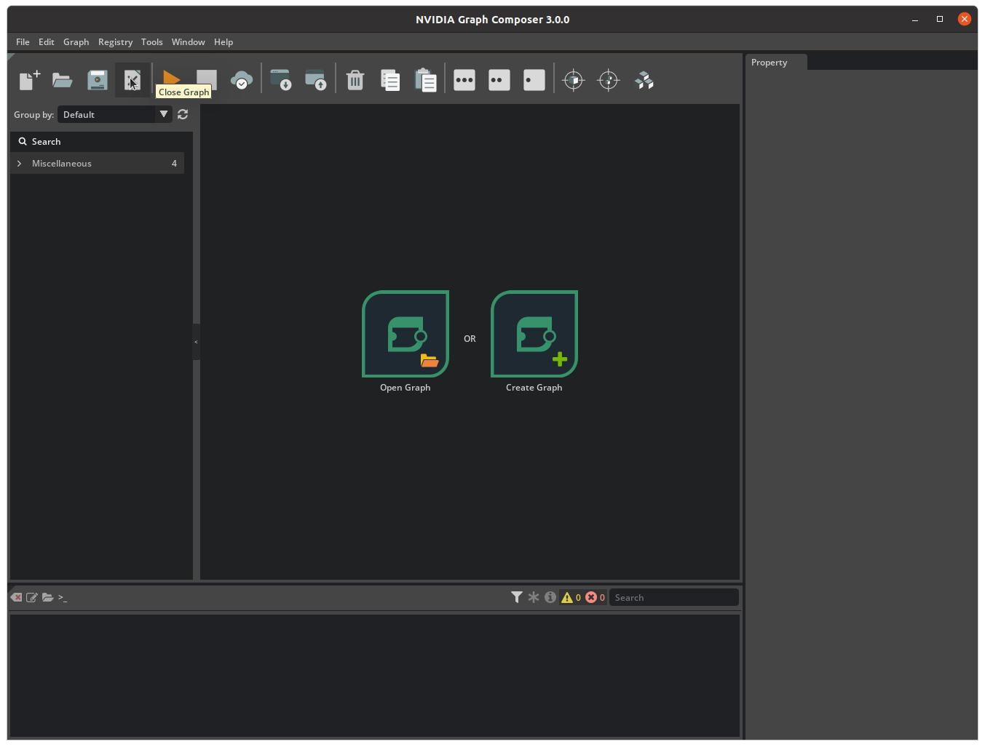Open the Help menu
This screenshot has width=985, height=747.
223,42
